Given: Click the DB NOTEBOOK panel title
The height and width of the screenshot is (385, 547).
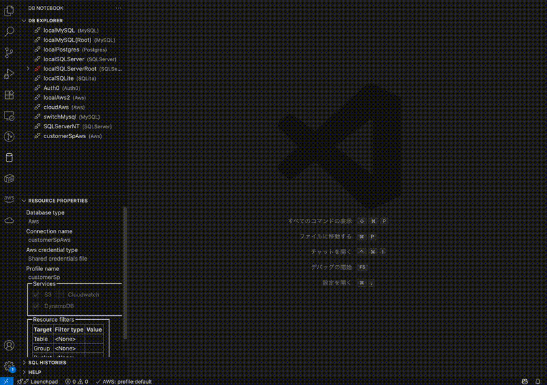Looking at the screenshot, I should coord(46,8).
